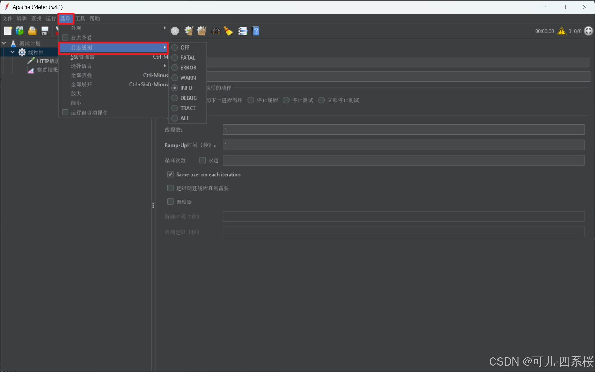
Task: Click the binoculars Search icon
Action: pyautogui.click(x=216, y=31)
